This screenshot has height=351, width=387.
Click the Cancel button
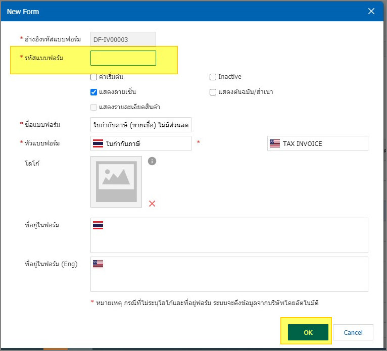coord(353,332)
